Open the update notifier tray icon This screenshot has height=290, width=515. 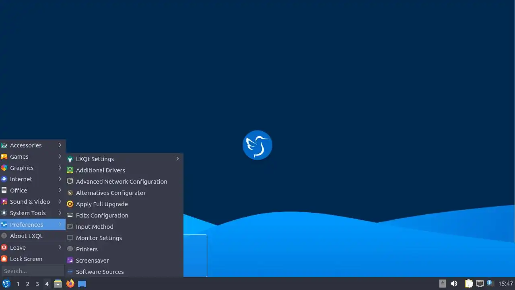click(490, 283)
